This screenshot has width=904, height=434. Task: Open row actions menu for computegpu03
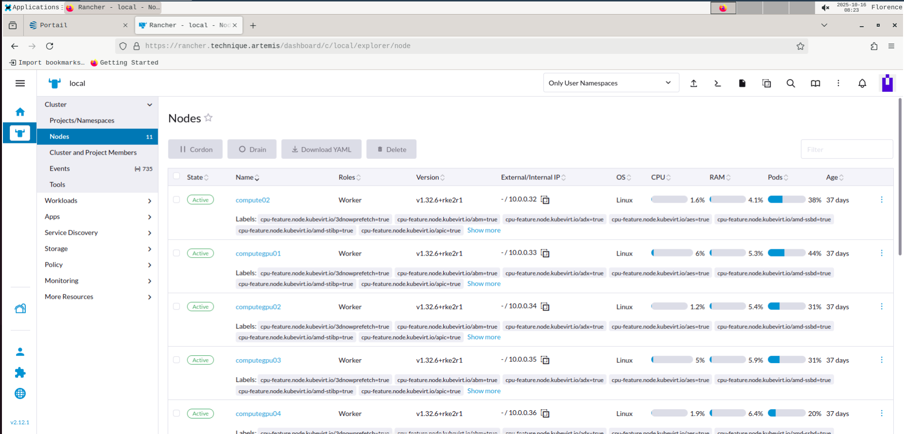point(882,360)
